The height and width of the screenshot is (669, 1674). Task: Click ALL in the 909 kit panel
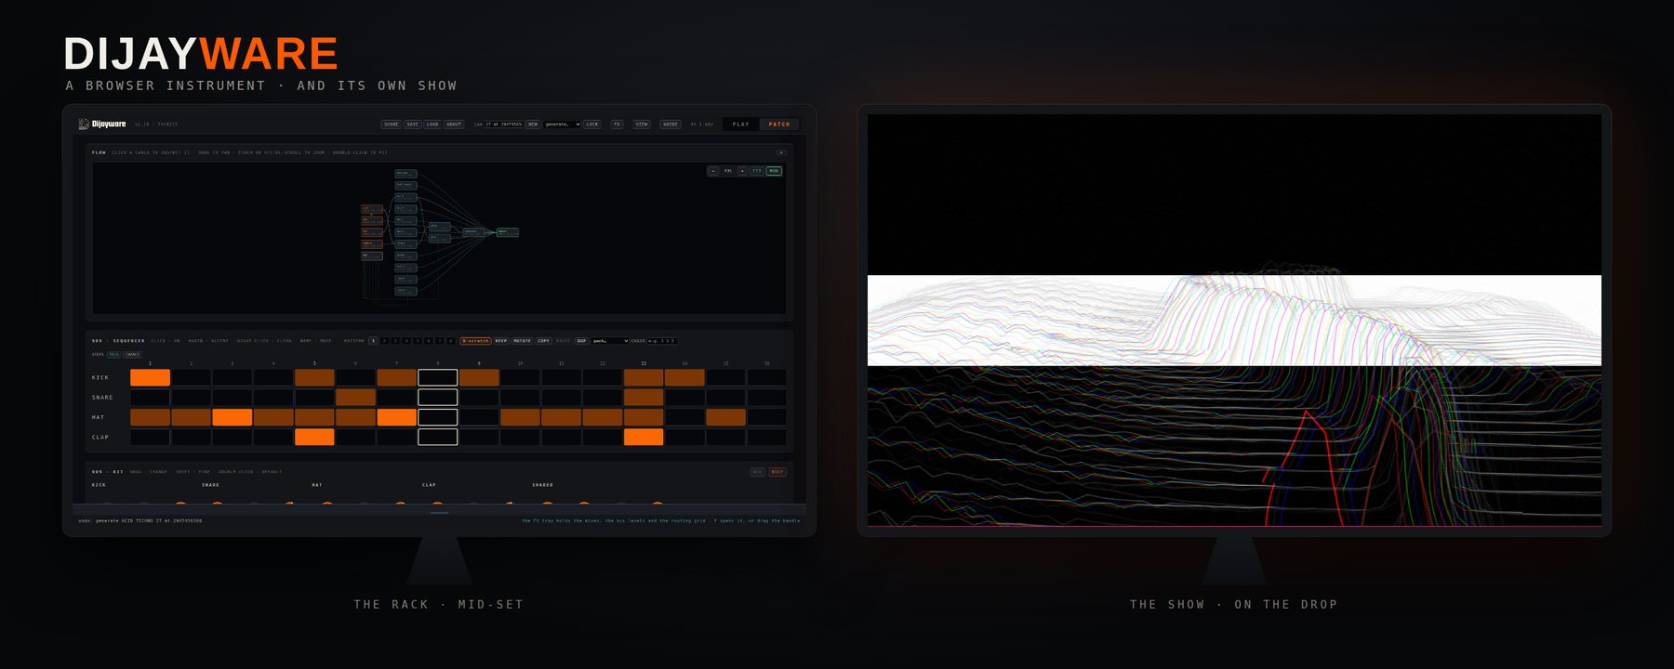757,472
